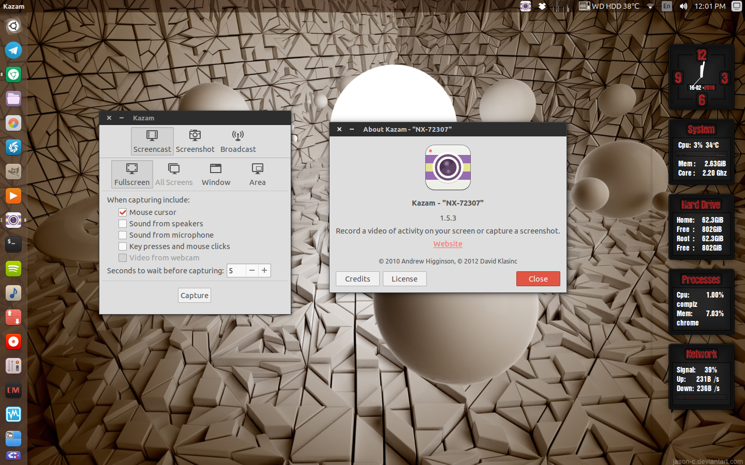Open the workspace switcher icon
This screenshot has height=465, width=745.
[x=13, y=439]
